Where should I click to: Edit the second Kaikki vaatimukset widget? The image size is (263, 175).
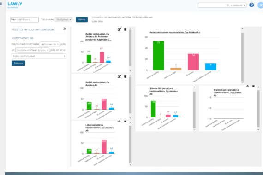coord(119,76)
